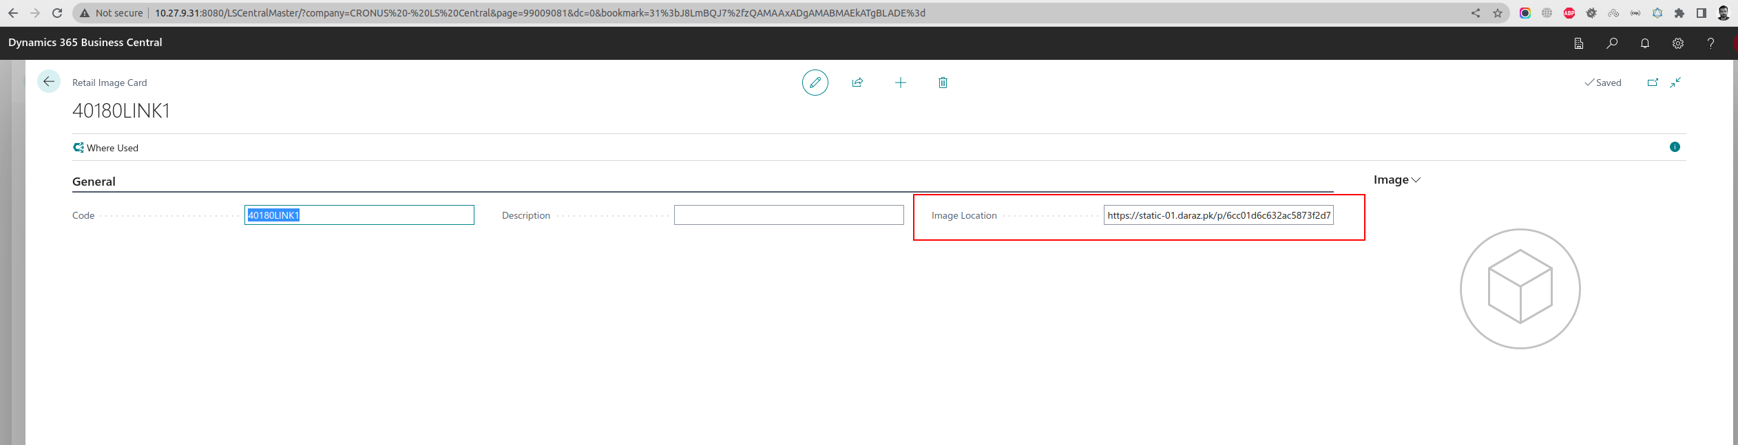Click the teal information icon
The width and height of the screenshot is (1738, 445).
pyautogui.click(x=1675, y=147)
